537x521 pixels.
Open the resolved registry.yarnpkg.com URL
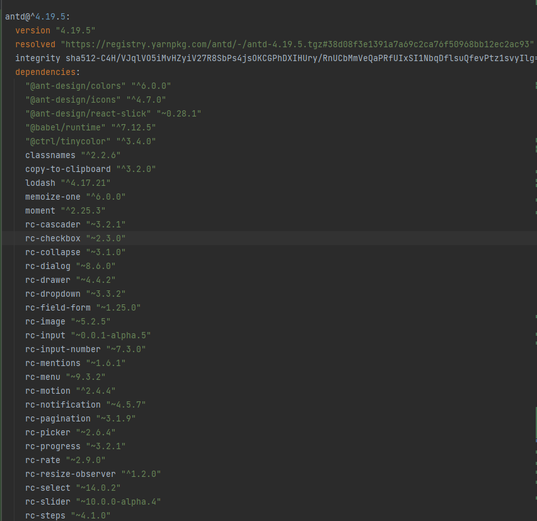297,44
